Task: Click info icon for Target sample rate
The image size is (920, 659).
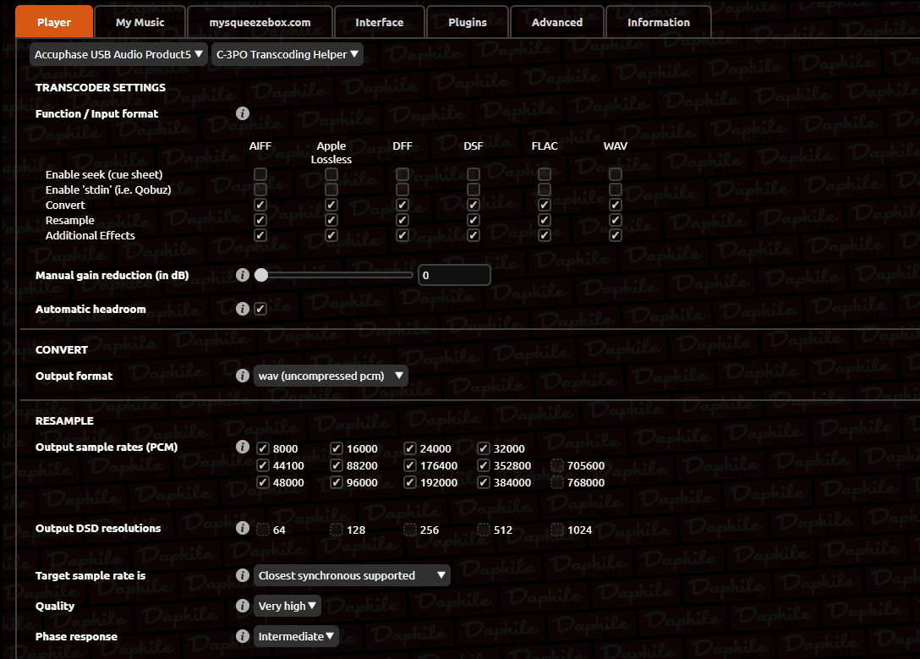Action: (x=243, y=575)
